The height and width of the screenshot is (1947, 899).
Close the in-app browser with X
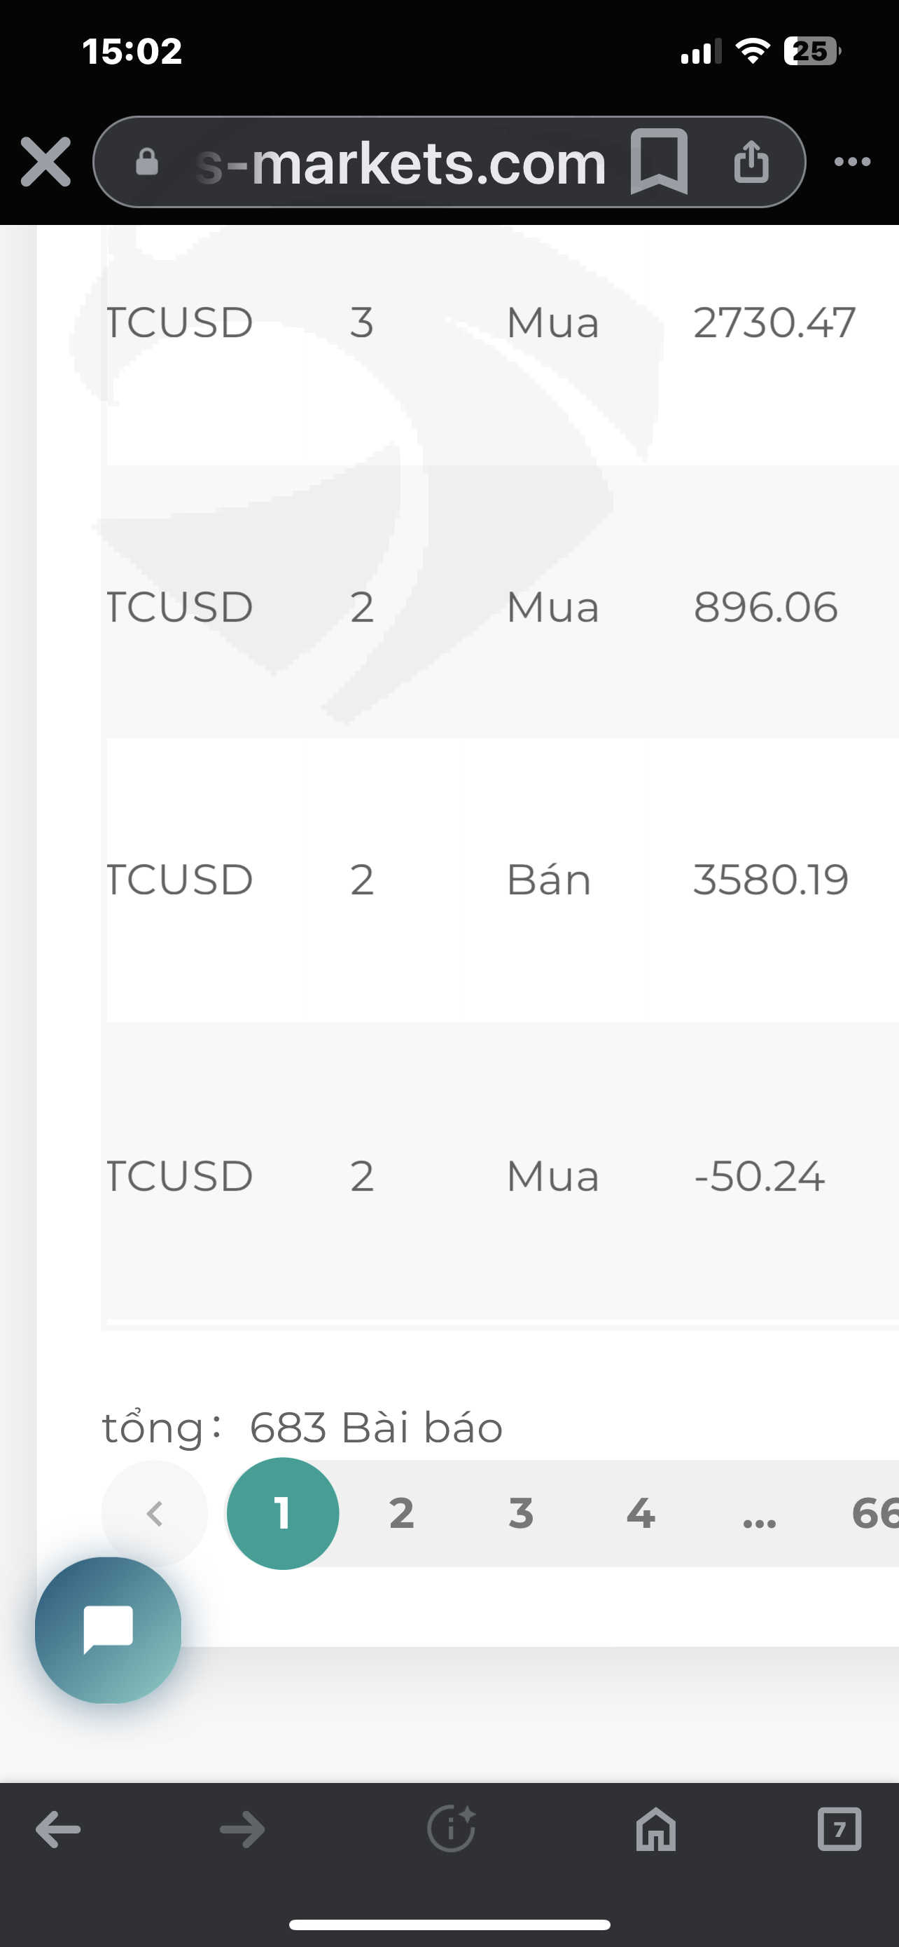tap(46, 162)
